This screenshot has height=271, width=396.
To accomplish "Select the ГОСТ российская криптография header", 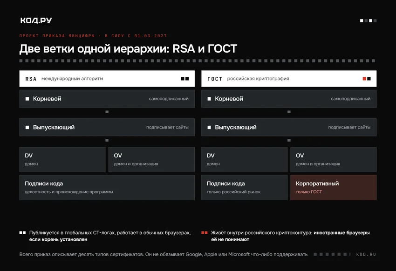I will click(x=289, y=79).
